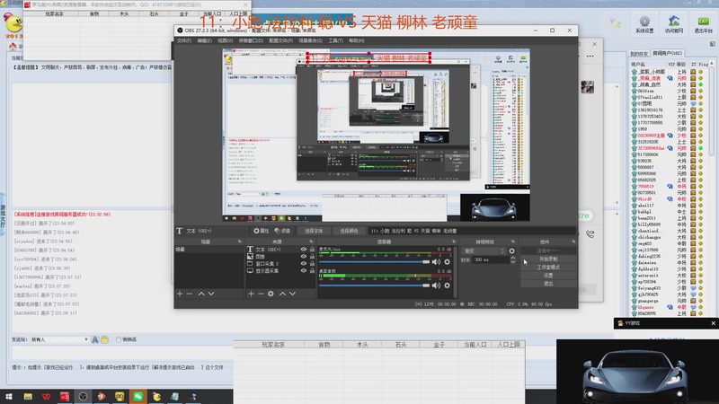Click 选择颜色 select color button

(x=349, y=231)
